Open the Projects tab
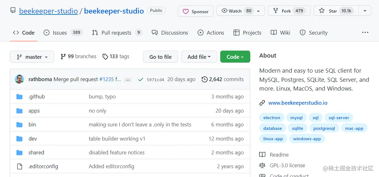 247,33
